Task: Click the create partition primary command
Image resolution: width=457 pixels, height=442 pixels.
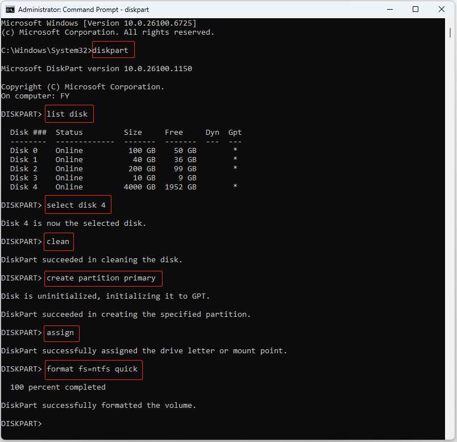Action: (103, 278)
